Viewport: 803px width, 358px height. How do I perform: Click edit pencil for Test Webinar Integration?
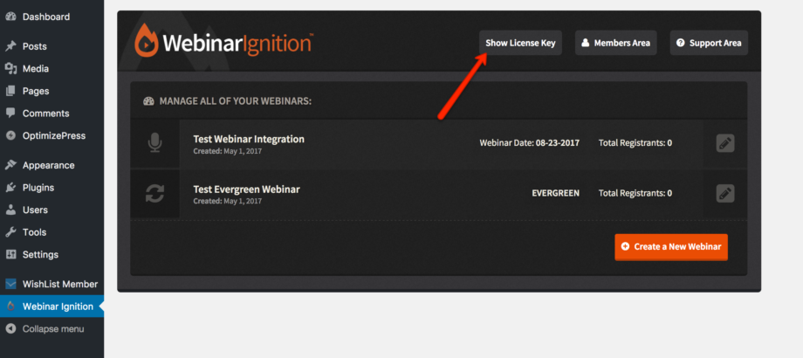pos(724,143)
